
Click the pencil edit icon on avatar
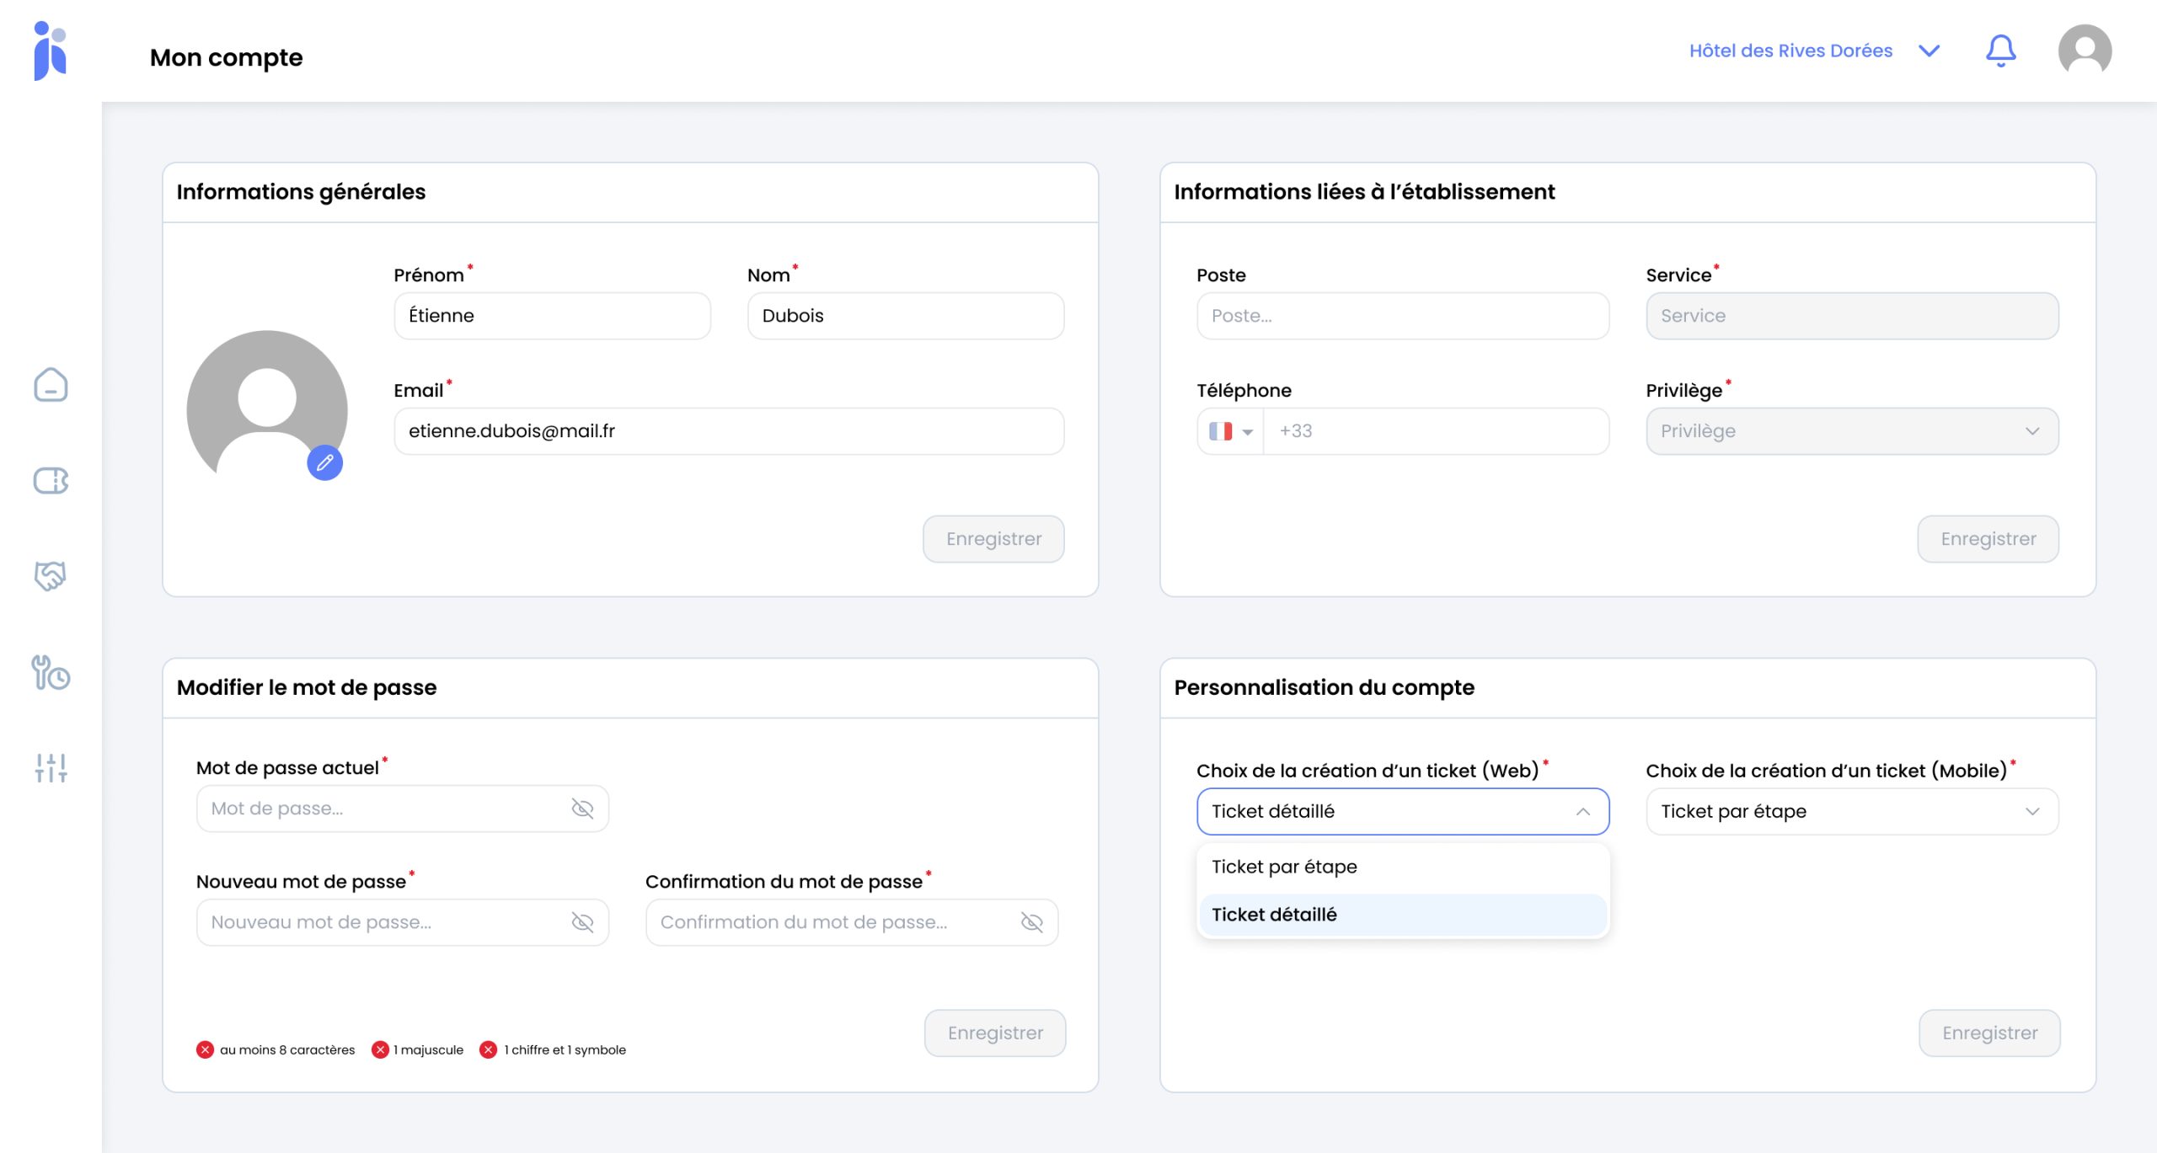click(324, 462)
